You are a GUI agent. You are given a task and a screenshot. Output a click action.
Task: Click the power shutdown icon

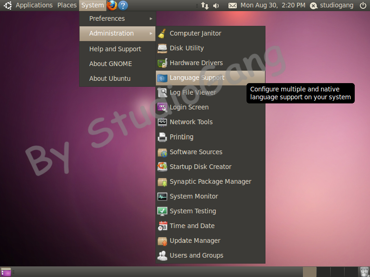click(363, 5)
